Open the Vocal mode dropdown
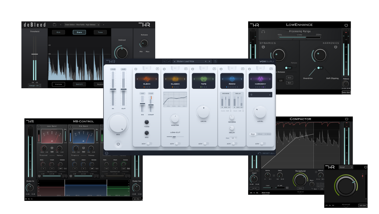The height and width of the screenshot is (214, 379). pos(346,167)
